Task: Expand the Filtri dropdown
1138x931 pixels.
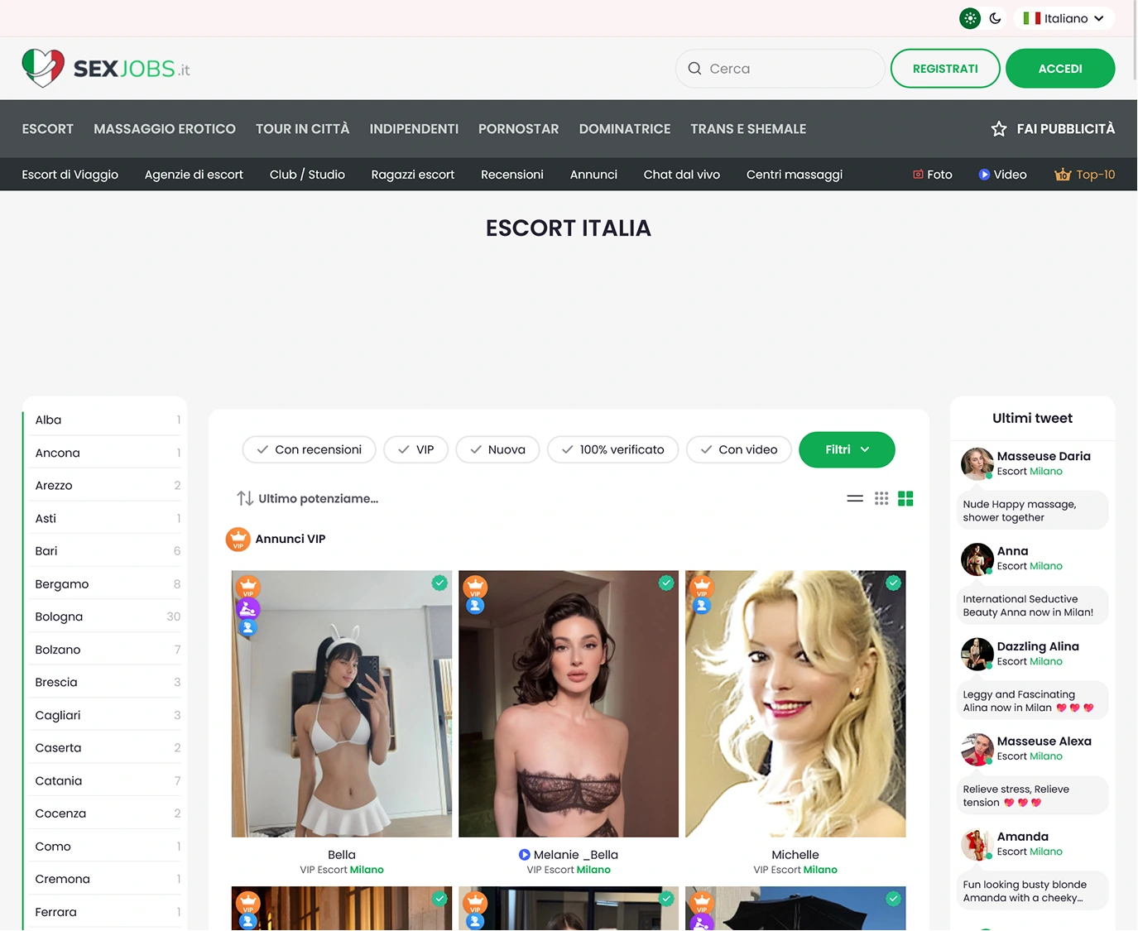Action: [847, 449]
